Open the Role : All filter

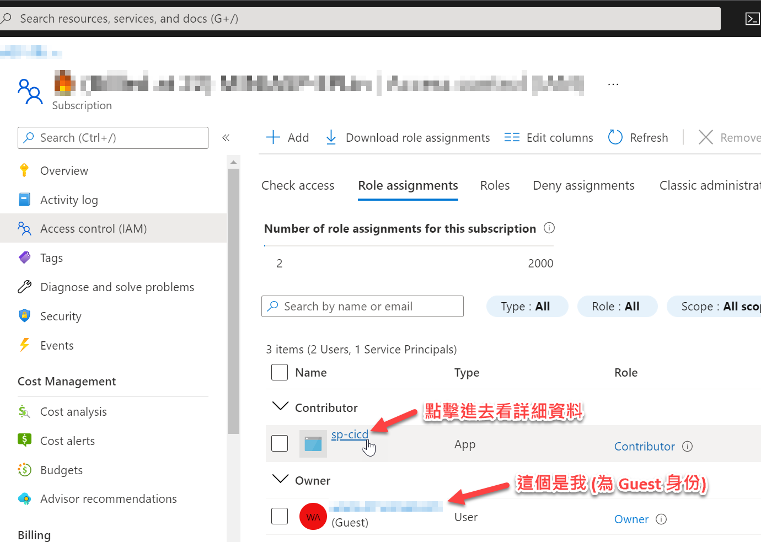pos(617,307)
